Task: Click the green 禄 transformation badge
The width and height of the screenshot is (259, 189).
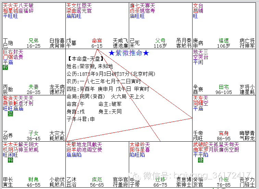Action: tap(200, 160)
